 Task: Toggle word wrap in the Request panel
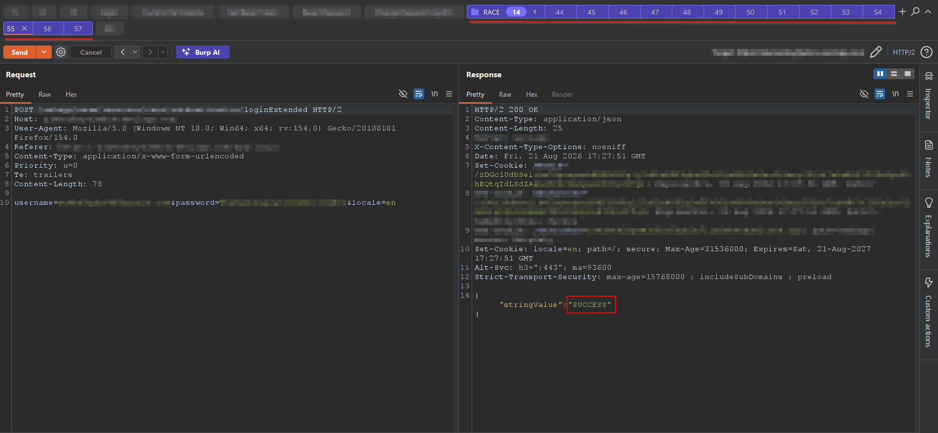click(419, 94)
